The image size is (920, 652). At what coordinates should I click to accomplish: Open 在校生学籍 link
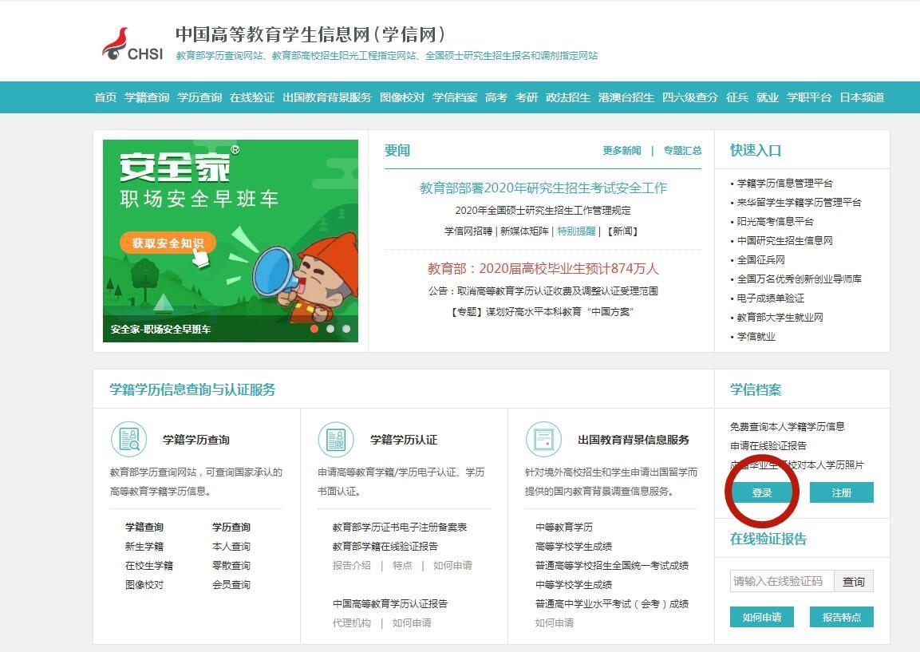tap(149, 566)
